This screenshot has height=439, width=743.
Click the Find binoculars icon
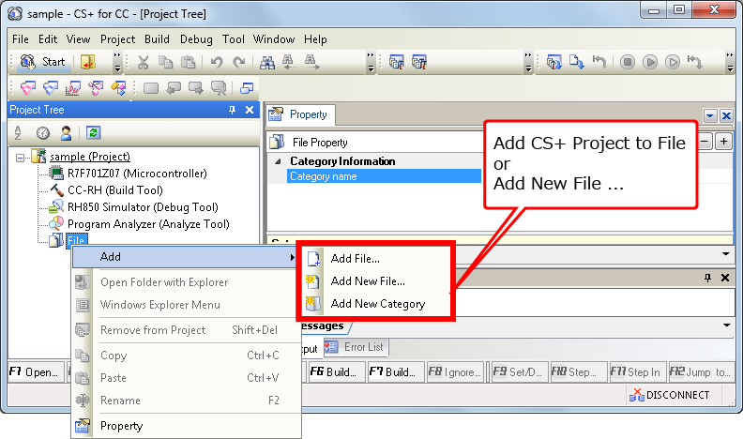click(266, 62)
